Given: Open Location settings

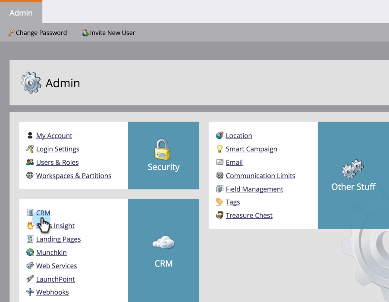Looking at the screenshot, I should pyautogui.click(x=239, y=136).
